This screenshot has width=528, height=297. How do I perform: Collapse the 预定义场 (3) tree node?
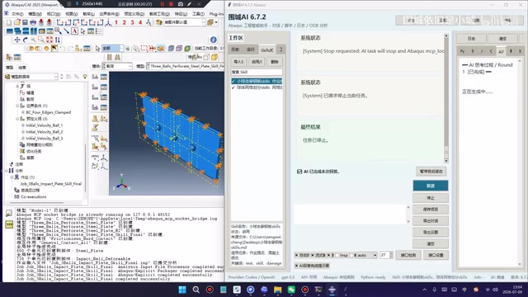tap(17, 119)
